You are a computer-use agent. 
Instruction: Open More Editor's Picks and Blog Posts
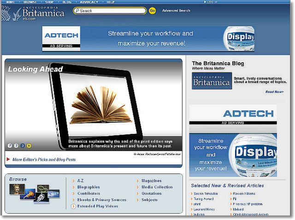(44, 160)
